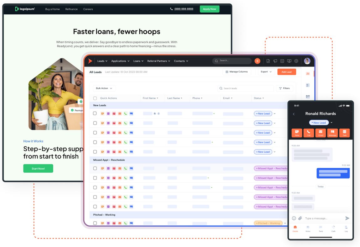Open the Status column dropdown
The image size is (360, 247).
(x=263, y=98)
